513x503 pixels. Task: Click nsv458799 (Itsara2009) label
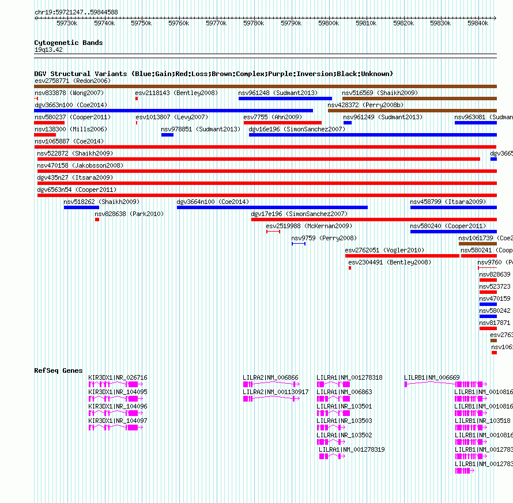click(x=448, y=202)
